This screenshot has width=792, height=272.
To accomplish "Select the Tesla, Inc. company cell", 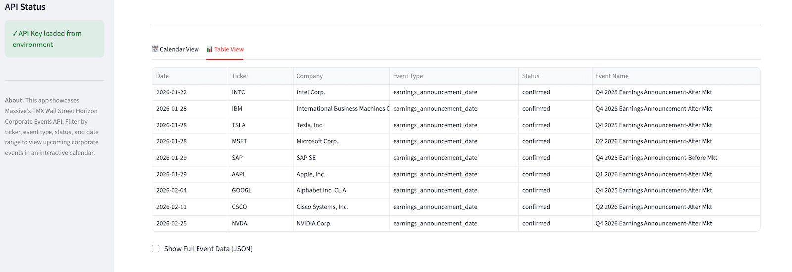I will (310, 125).
